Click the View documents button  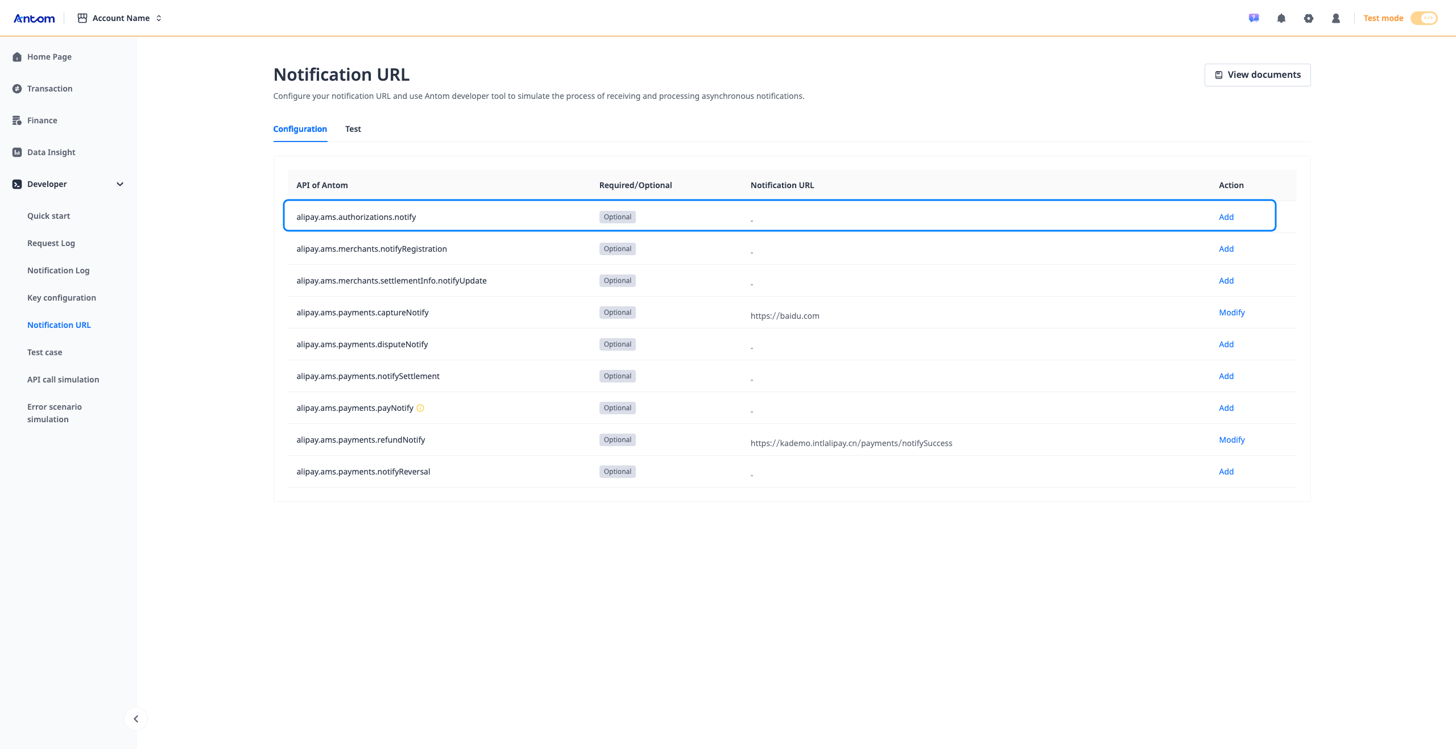pos(1258,75)
